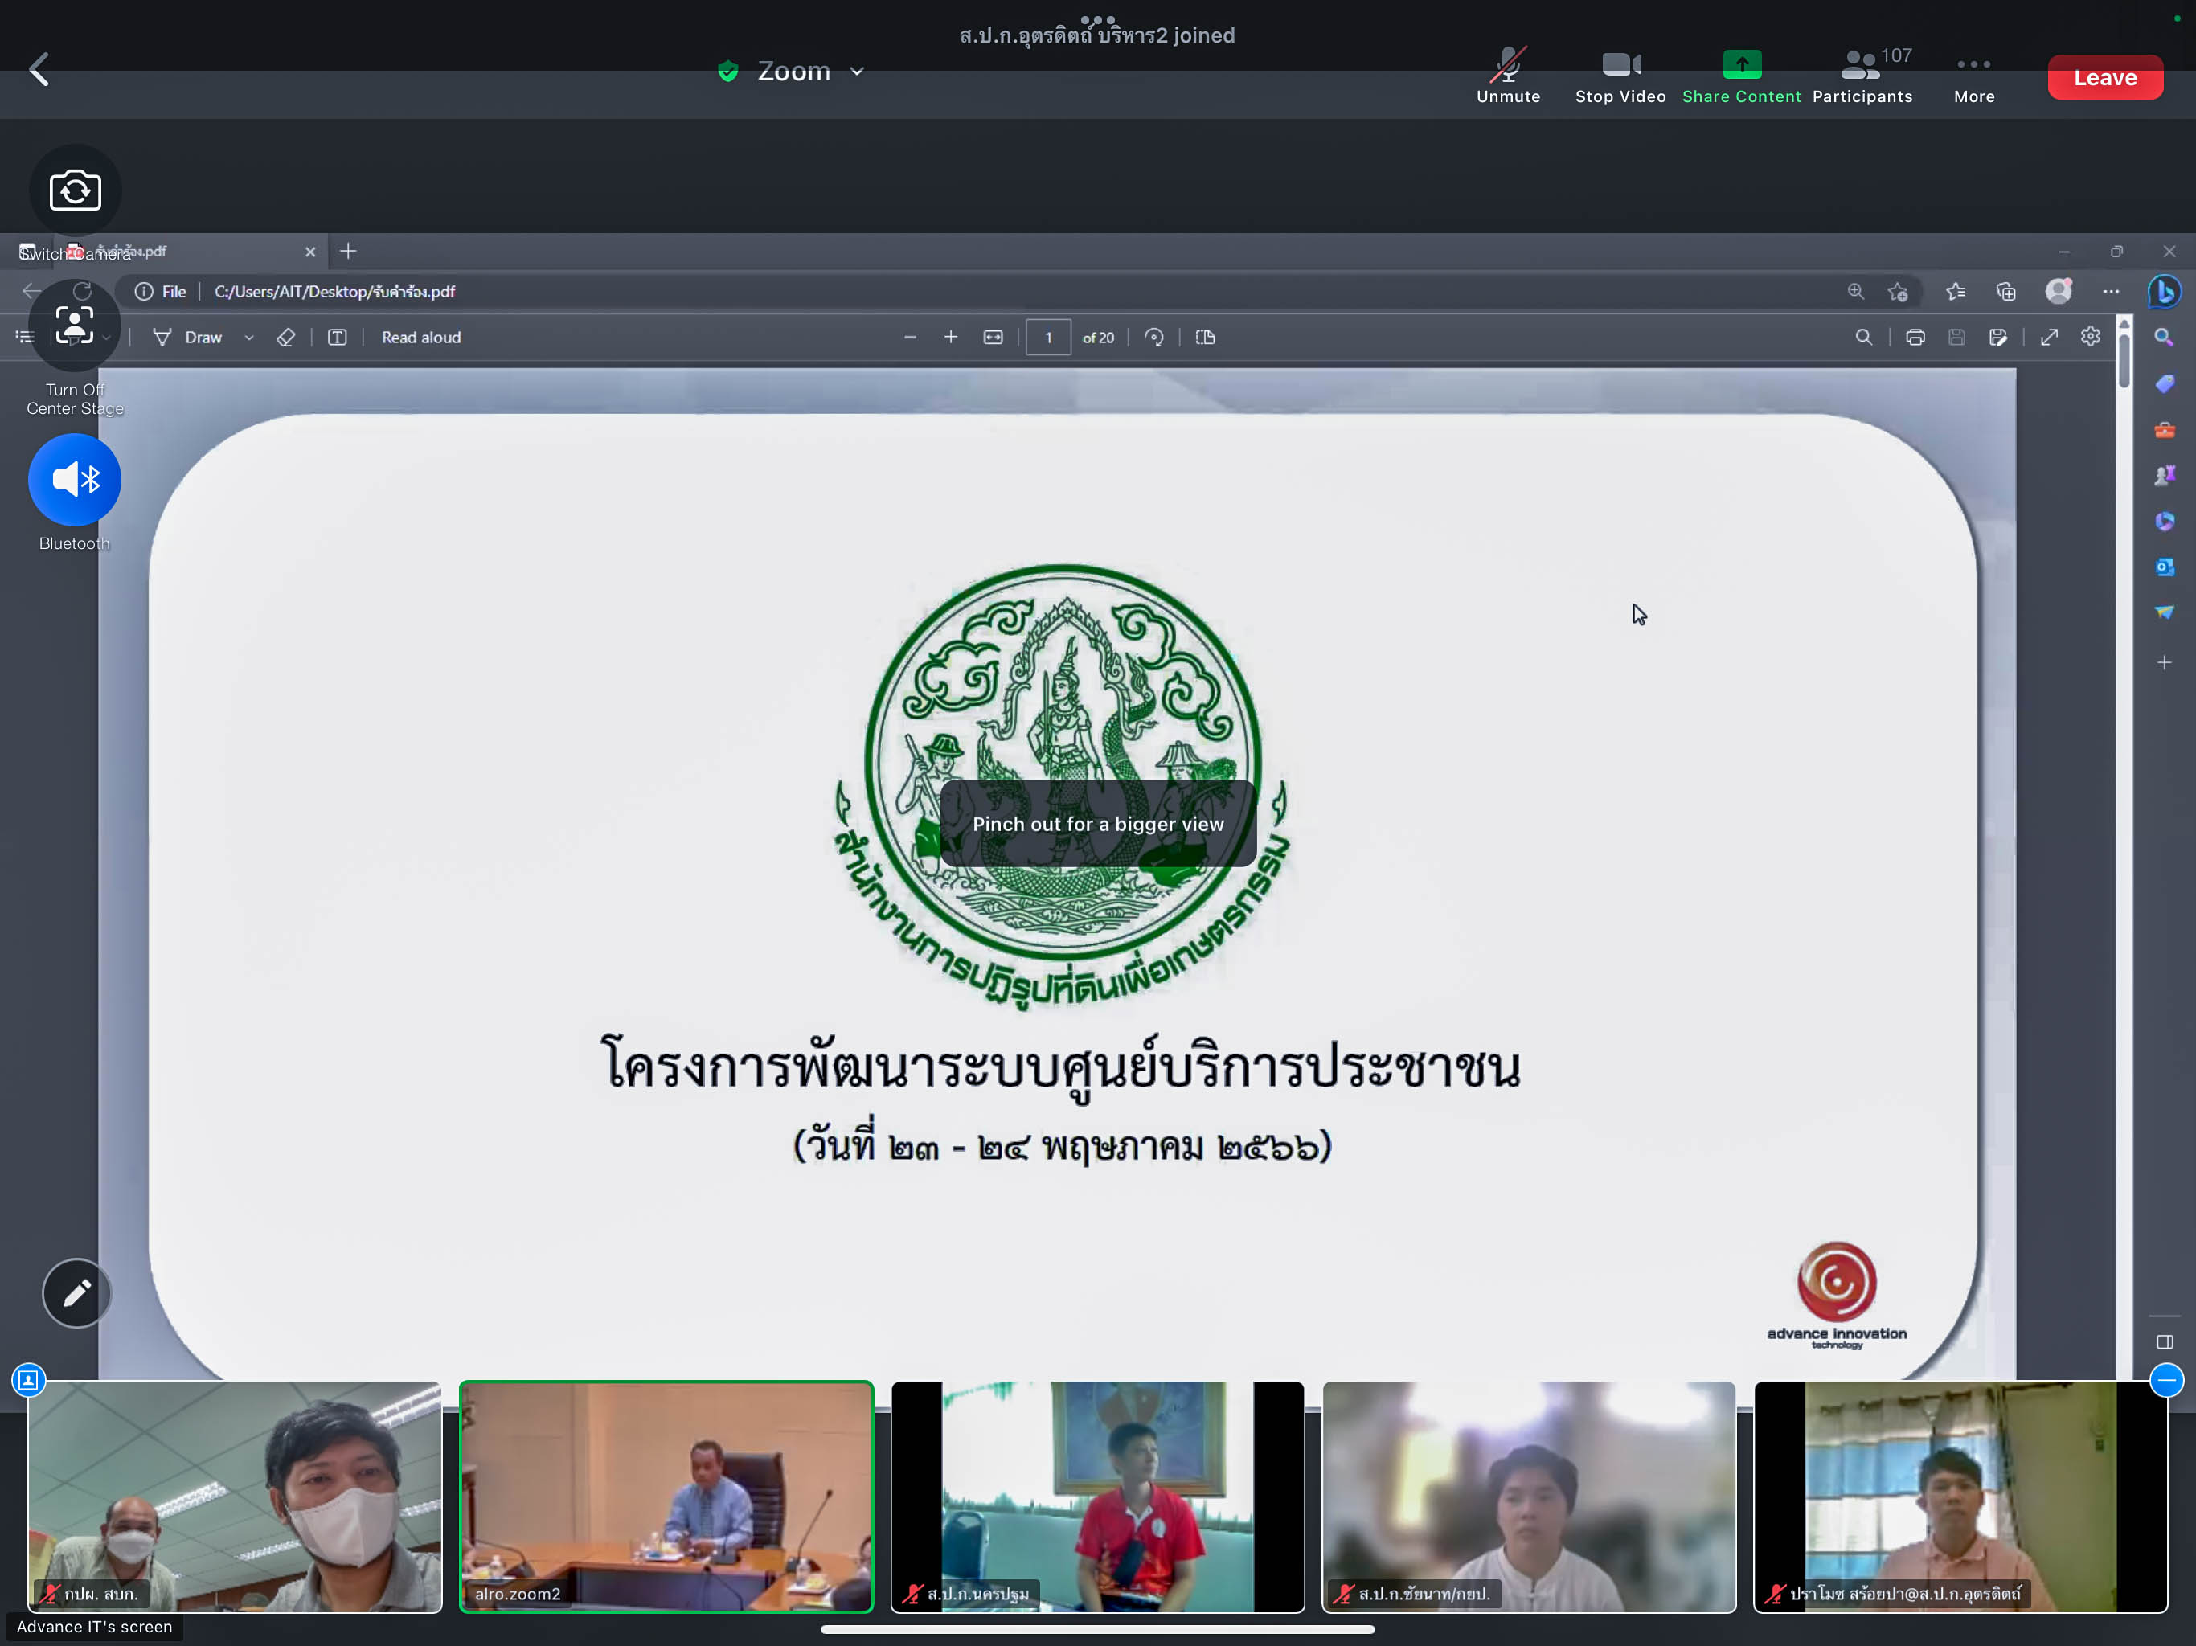Image resolution: width=2196 pixels, height=1646 pixels.
Task: Select the alro.zoom2 video thumbnail
Action: tap(666, 1496)
